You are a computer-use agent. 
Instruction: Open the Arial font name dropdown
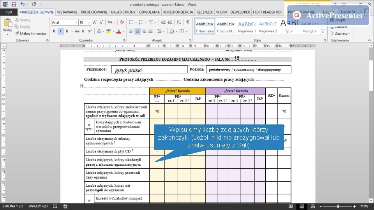[x=76, y=23]
